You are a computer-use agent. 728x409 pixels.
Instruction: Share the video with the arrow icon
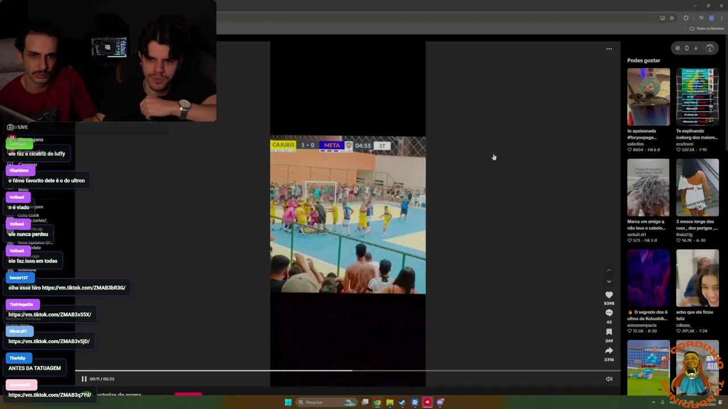point(609,350)
